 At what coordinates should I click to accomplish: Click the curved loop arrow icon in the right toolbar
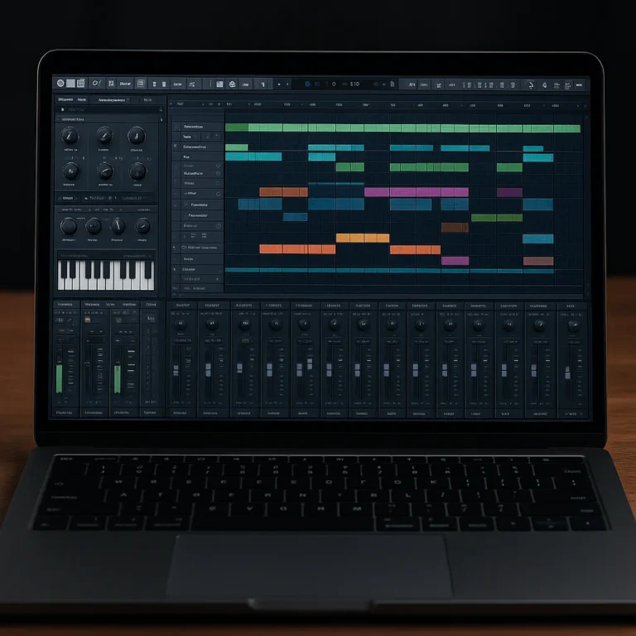530,84
